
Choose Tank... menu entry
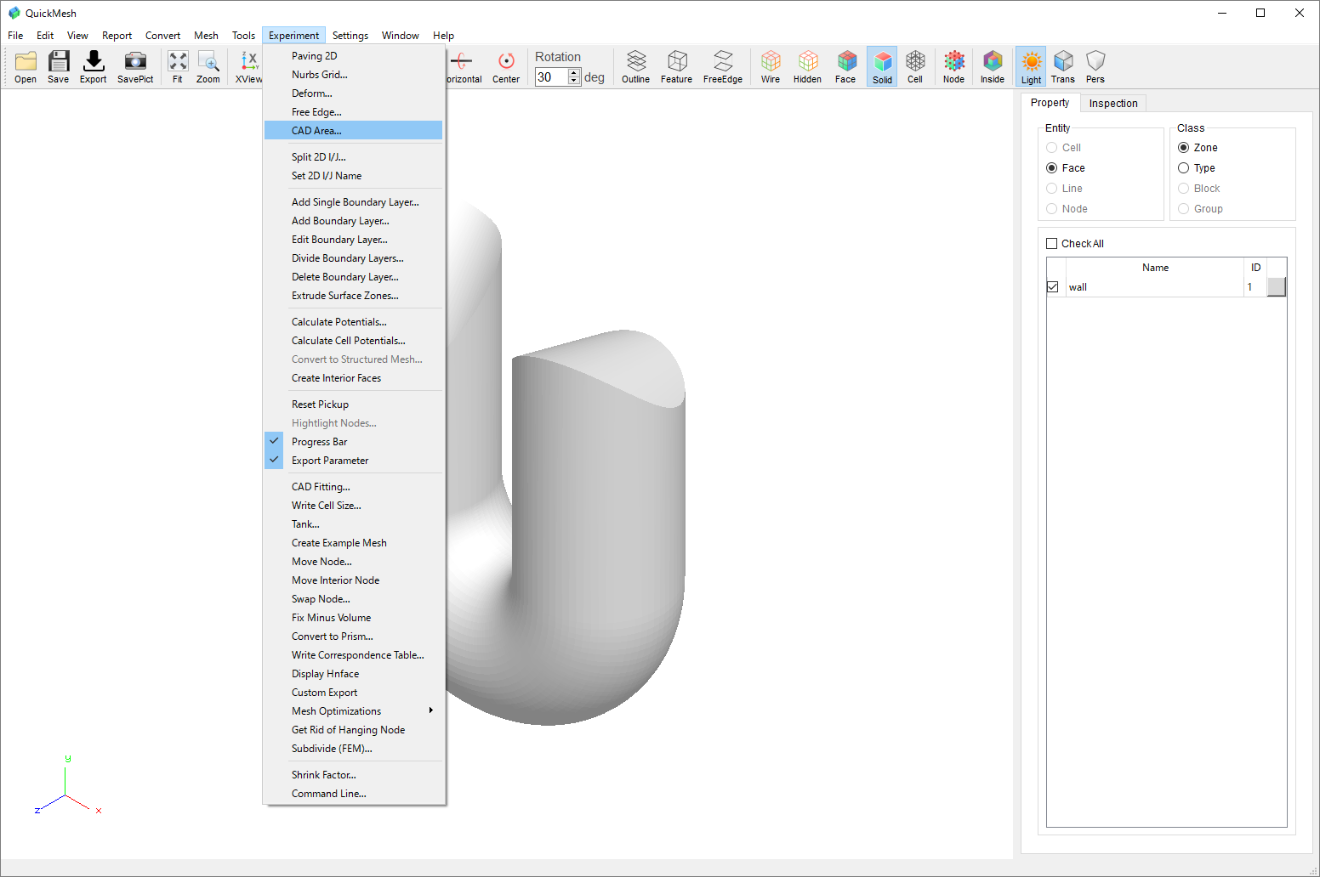tap(353, 524)
